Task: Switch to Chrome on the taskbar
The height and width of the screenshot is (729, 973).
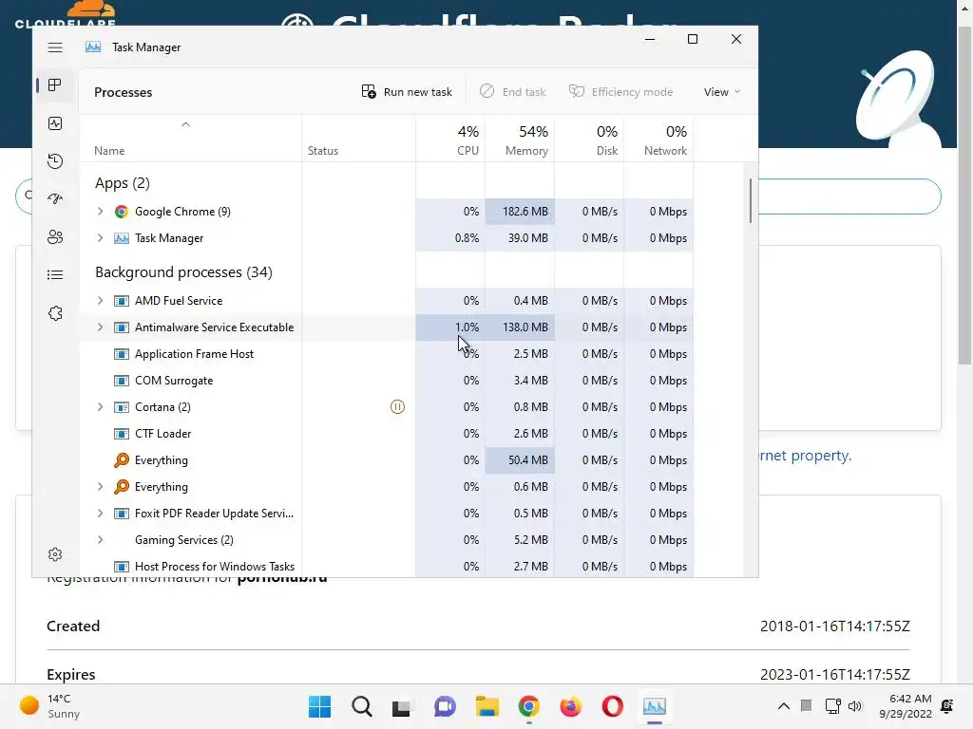Action: tap(528, 706)
